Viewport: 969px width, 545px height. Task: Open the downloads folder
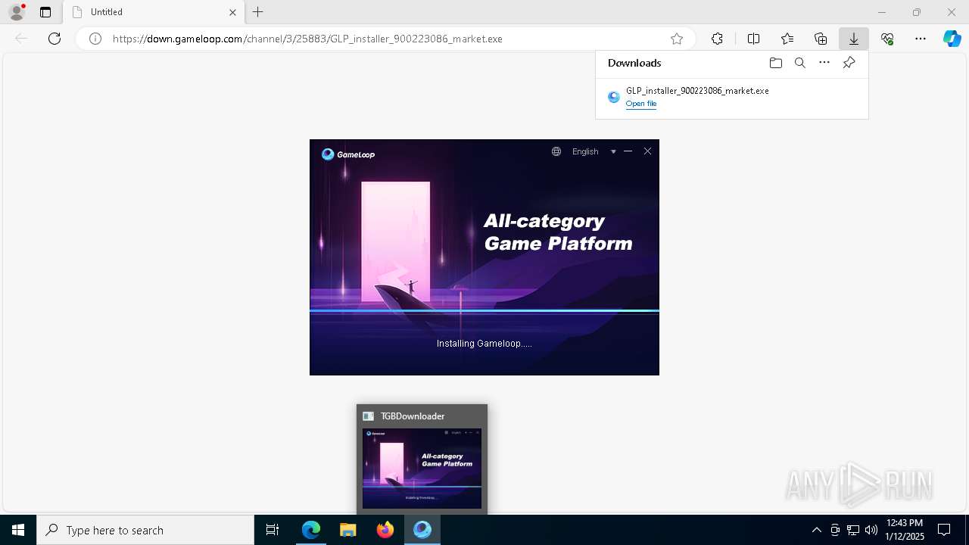pos(775,63)
